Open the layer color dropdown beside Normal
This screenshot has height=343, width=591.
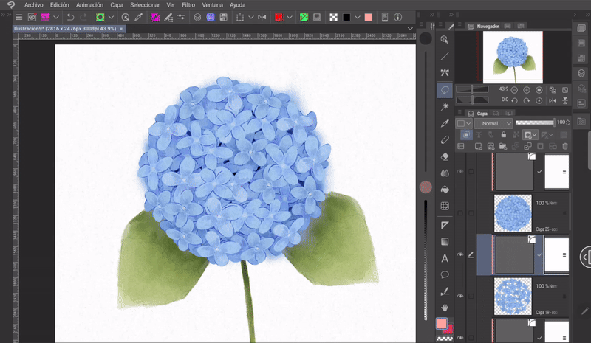pos(464,123)
